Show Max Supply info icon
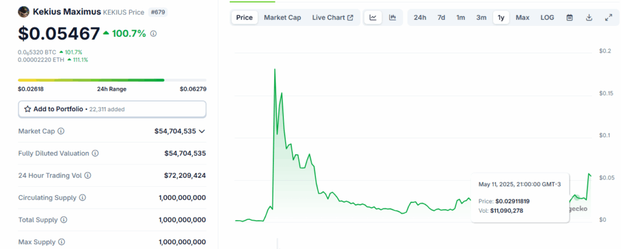This screenshot has height=249, width=621. pyautogui.click(x=61, y=242)
